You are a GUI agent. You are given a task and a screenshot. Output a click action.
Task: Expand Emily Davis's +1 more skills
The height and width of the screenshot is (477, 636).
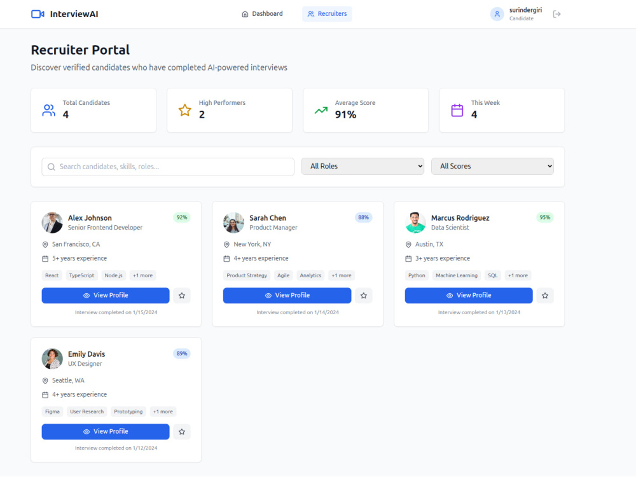pyautogui.click(x=163, y=411)
